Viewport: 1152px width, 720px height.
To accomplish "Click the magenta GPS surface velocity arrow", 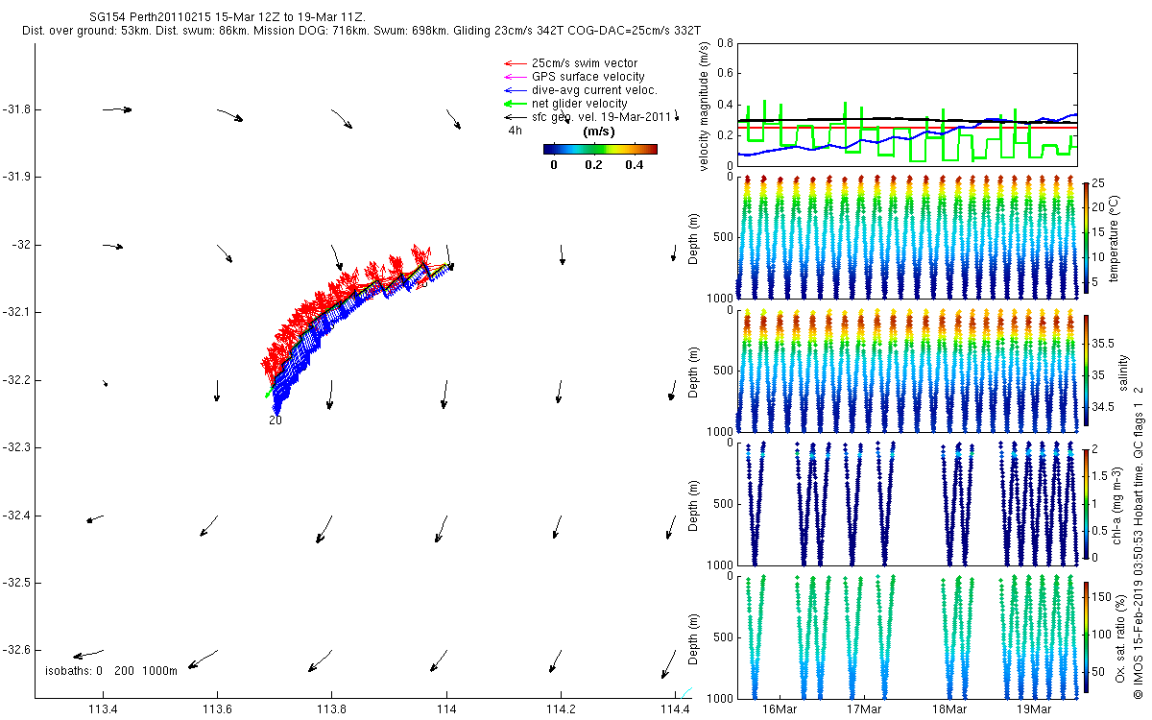I will [516, 77].
